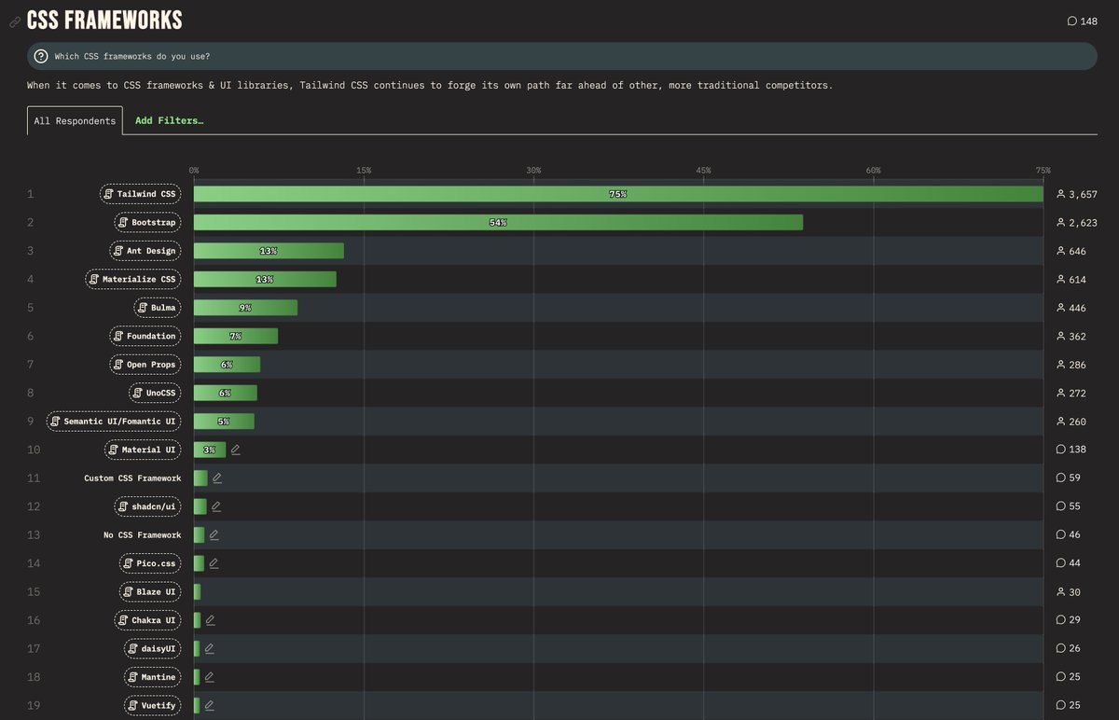
Task: Click the edit pencil icon on Material UI row
Action: [236, 450]
